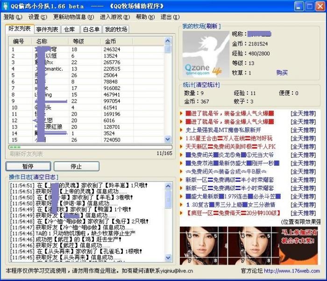This screenshot has height=281, width=327.
Task: Open the 登陆(L) menu
Action: 13,17
